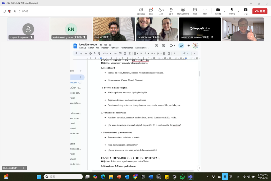Raise your hand in the meeting

coord(171,11)
